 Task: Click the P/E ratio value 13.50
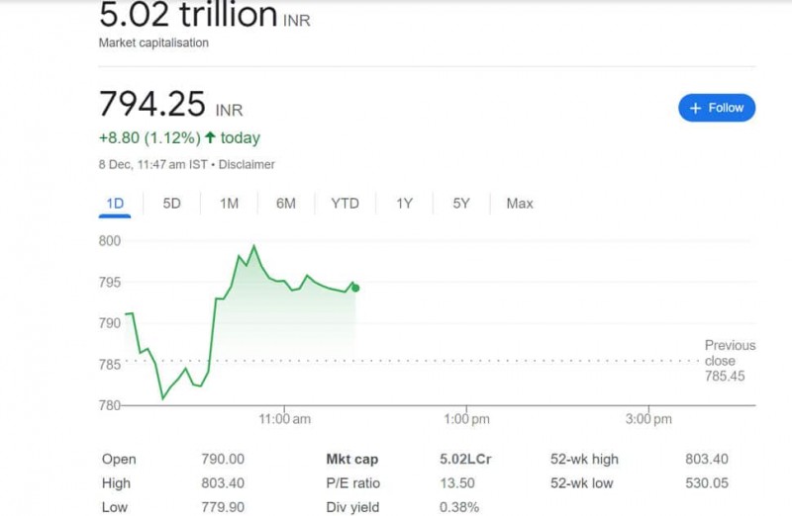pos(457,483)
